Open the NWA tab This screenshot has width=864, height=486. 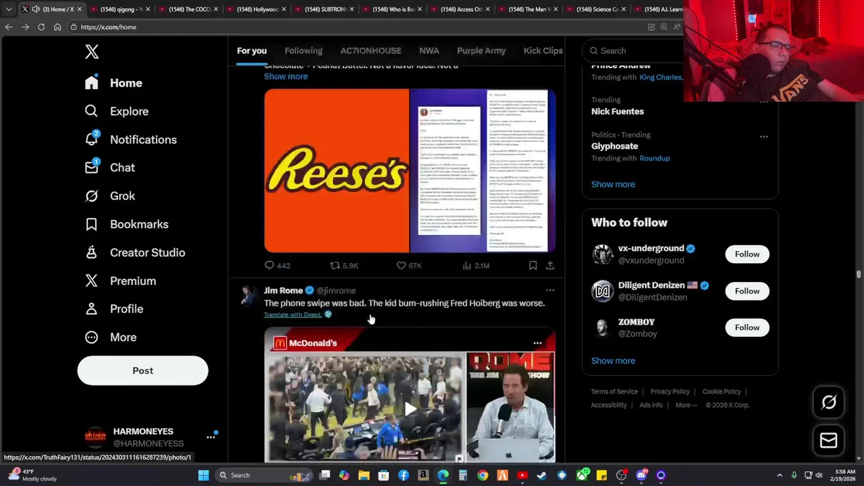coord(429,51)
